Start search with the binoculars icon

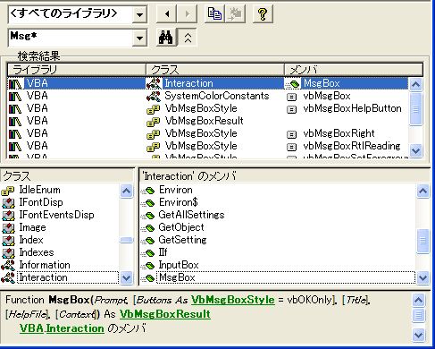coord(166,38)
